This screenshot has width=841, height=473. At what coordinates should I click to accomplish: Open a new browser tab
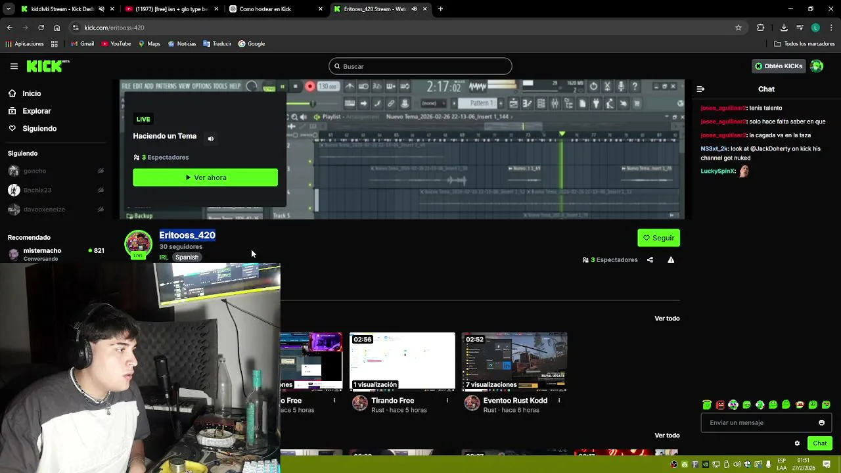point(440,9)
